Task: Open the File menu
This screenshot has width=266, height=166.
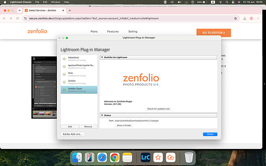Action: [37, 2]
